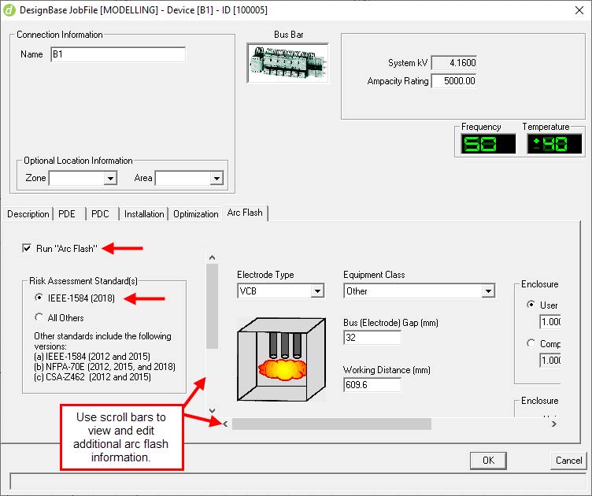This screenshot has width=592, height=496.
Task: Click the Comp enclosure value field
Action: pos(550,360)
